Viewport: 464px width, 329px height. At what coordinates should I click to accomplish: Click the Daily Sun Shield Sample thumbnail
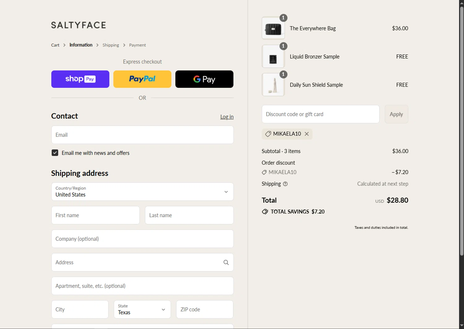click(273, 85)
